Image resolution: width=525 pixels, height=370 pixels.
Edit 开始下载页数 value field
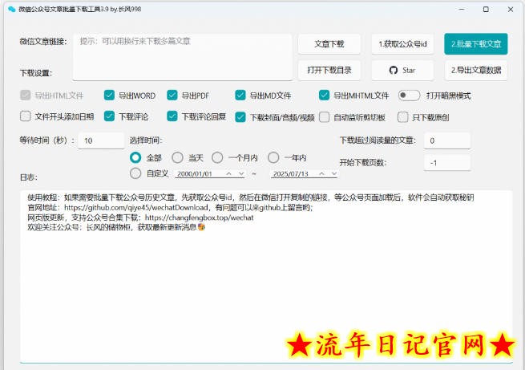[x=447, y=163]
